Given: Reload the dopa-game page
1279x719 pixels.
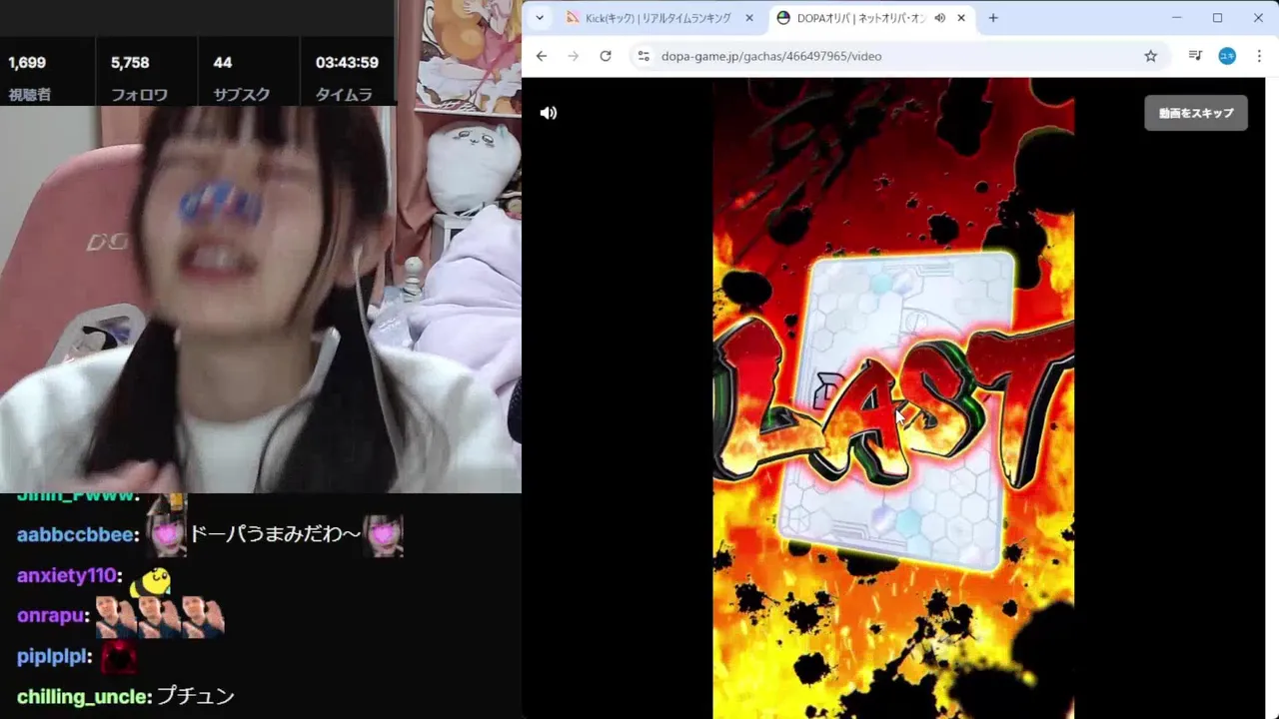Looking at the screenshot, I should coord(606,56).
